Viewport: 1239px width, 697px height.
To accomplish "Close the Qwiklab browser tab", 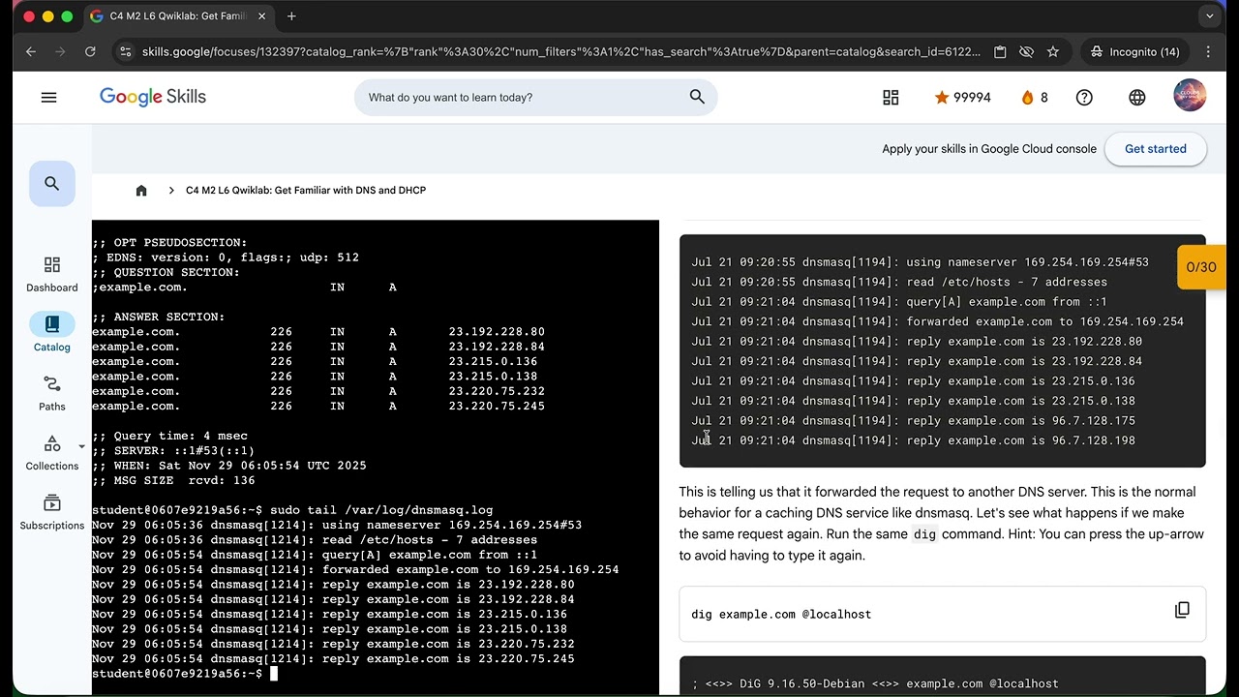I will point(261,16).
